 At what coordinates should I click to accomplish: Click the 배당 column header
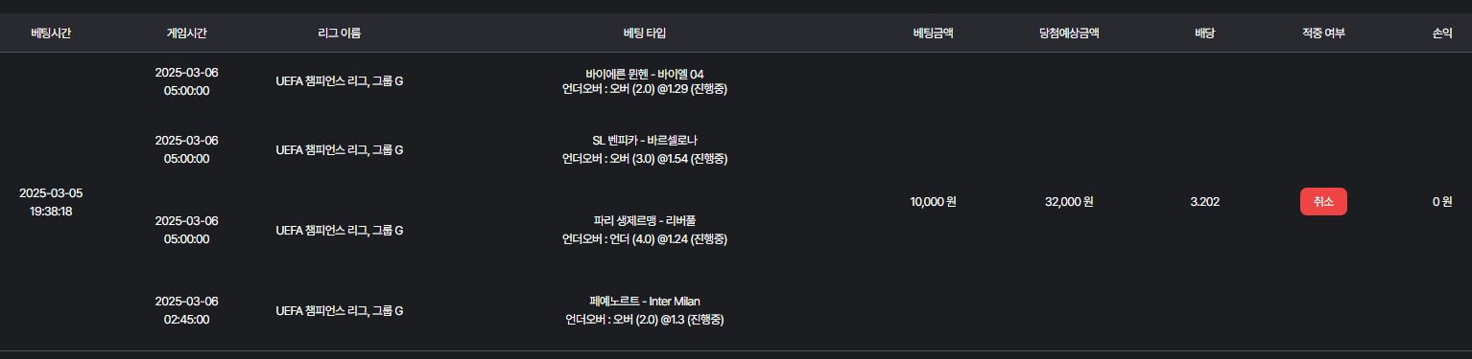click(1204, 33)
